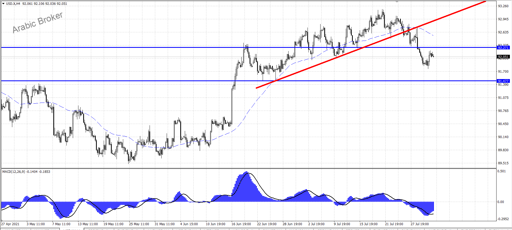This screenshot has height=230, width=512.
Task: Select the 91.477 blue level price tag
Action: (503, 81)
